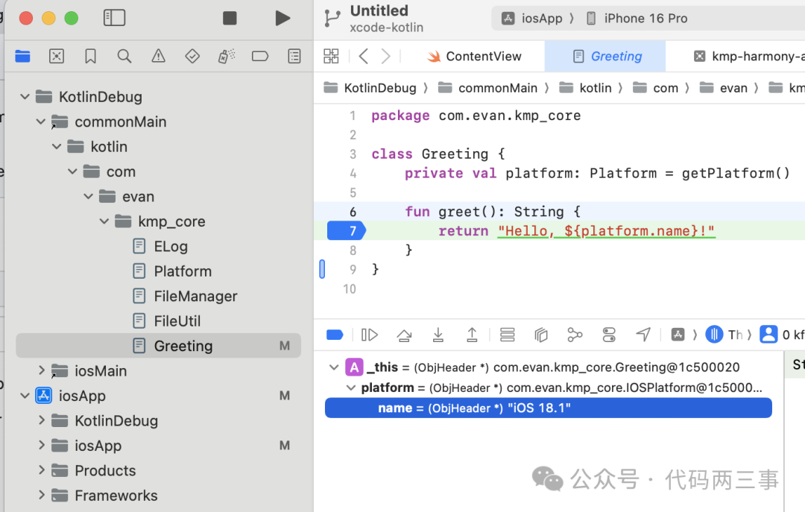805x512 pixels.
Task: Click the Step Into debug icon
Action: click(x=438, y=335)
